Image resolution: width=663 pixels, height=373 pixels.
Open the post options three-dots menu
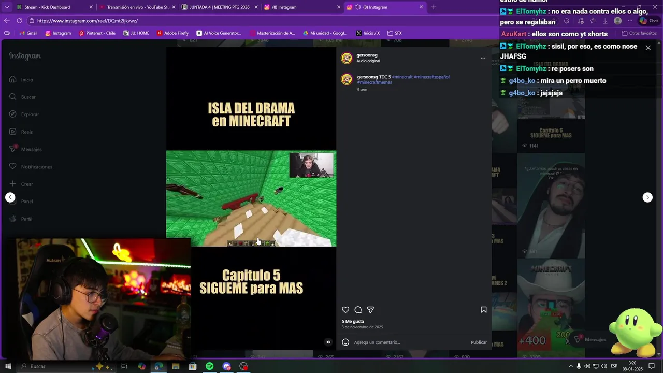(483, 58)
